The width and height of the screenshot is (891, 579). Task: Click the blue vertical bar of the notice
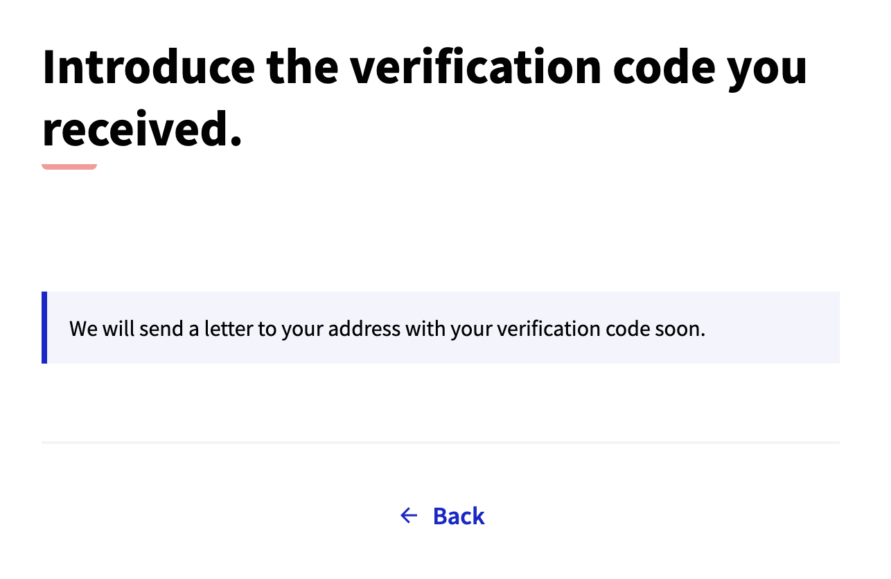coord(44,328)
